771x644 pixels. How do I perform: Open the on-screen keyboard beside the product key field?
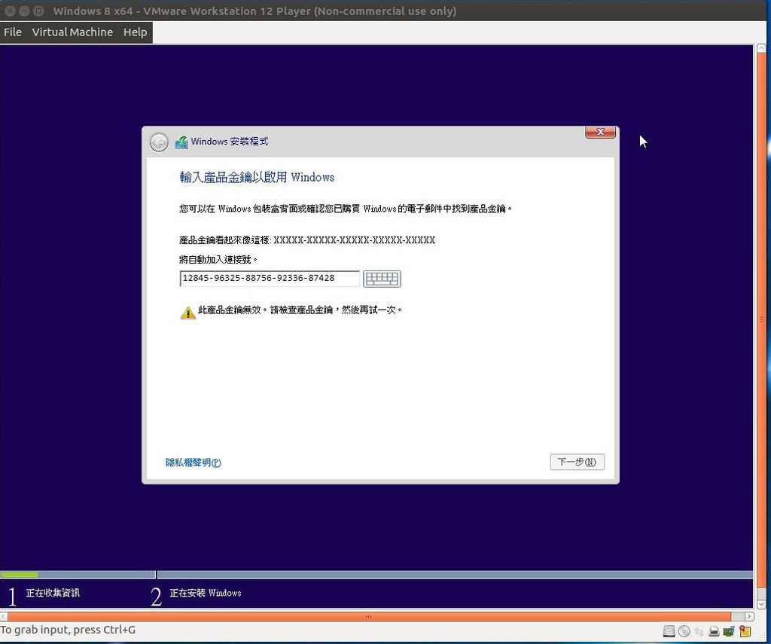382,278
